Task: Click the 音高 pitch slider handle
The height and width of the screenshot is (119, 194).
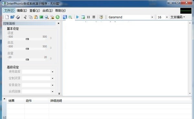Action: 27,49
